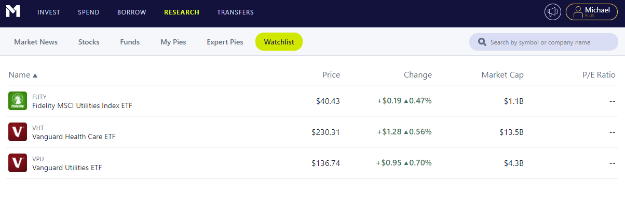
Task: Sort the watchlist by Market Cap
Action: tap(502, 75)
